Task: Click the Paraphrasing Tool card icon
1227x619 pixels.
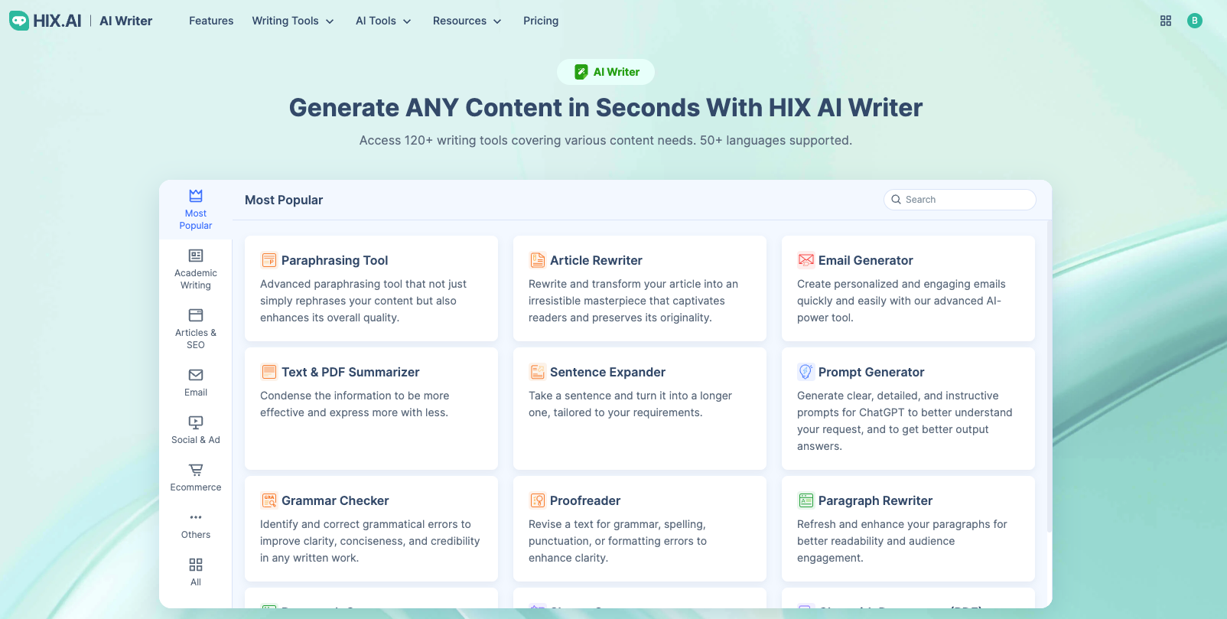Action: coord(269,260)
